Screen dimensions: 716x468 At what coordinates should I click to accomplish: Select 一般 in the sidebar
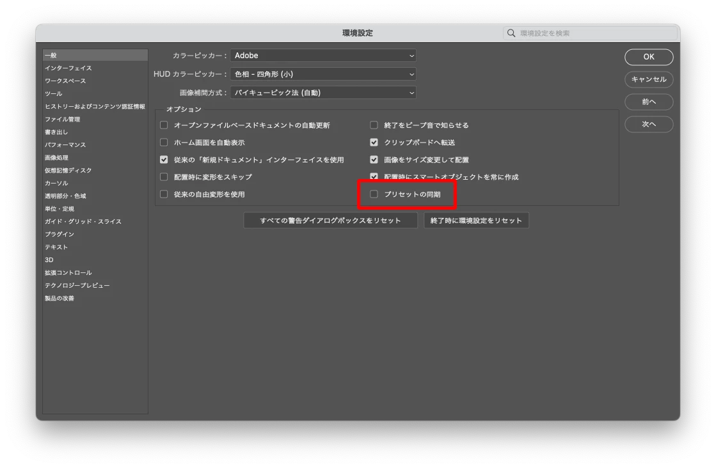(x=95, y=55)
